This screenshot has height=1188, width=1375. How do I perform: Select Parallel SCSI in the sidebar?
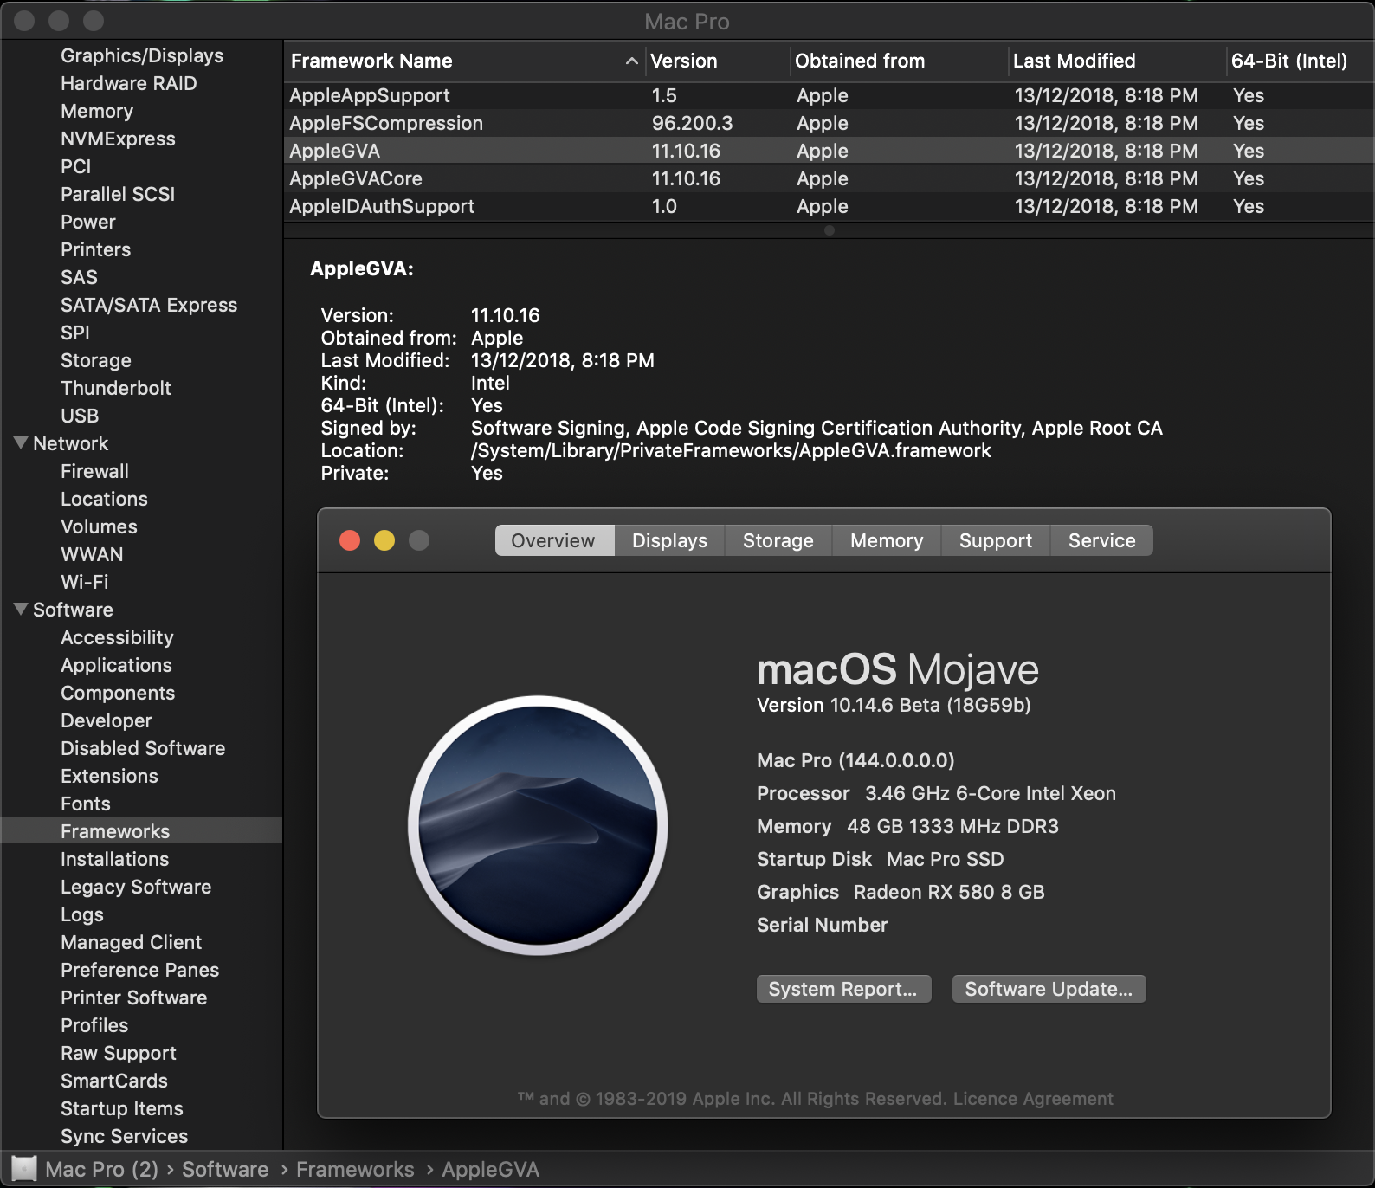click(118, 194)
